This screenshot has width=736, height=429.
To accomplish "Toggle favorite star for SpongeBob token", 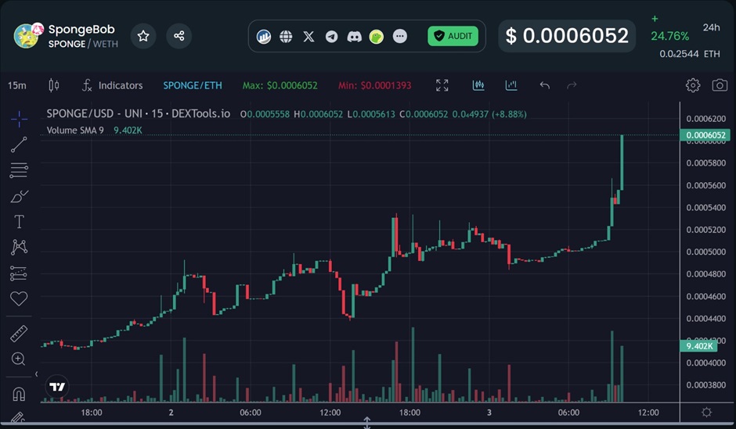I will pos(143,36).
